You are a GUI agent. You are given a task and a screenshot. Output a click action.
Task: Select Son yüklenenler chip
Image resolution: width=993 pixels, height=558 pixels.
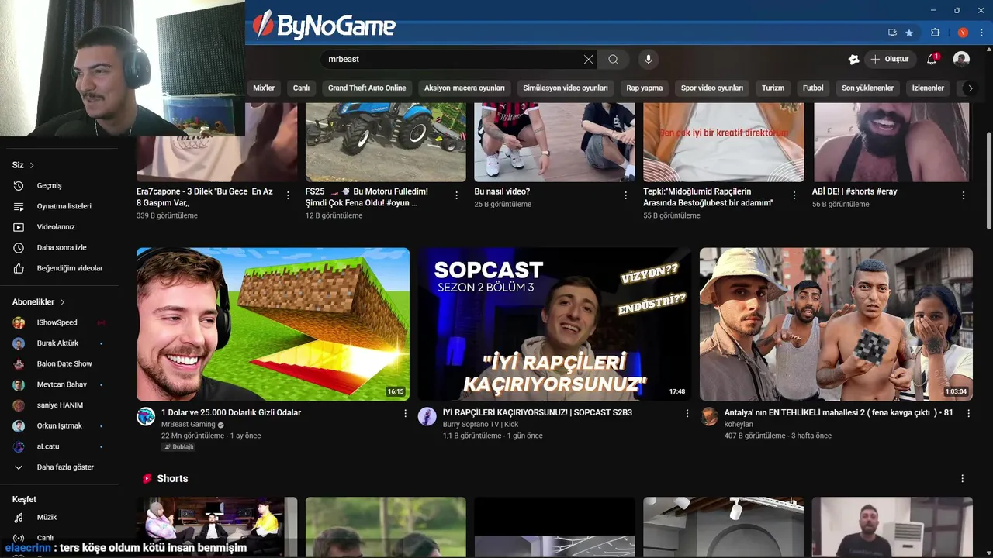point(867,88)
